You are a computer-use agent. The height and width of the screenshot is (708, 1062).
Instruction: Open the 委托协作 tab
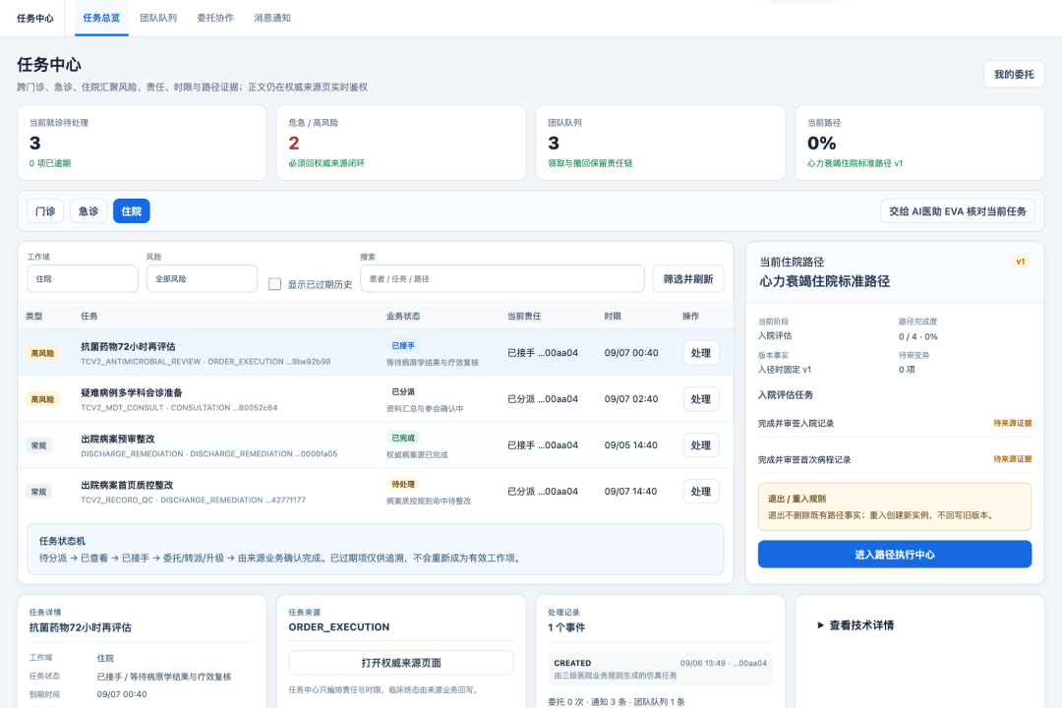click(x=214, y=19)
